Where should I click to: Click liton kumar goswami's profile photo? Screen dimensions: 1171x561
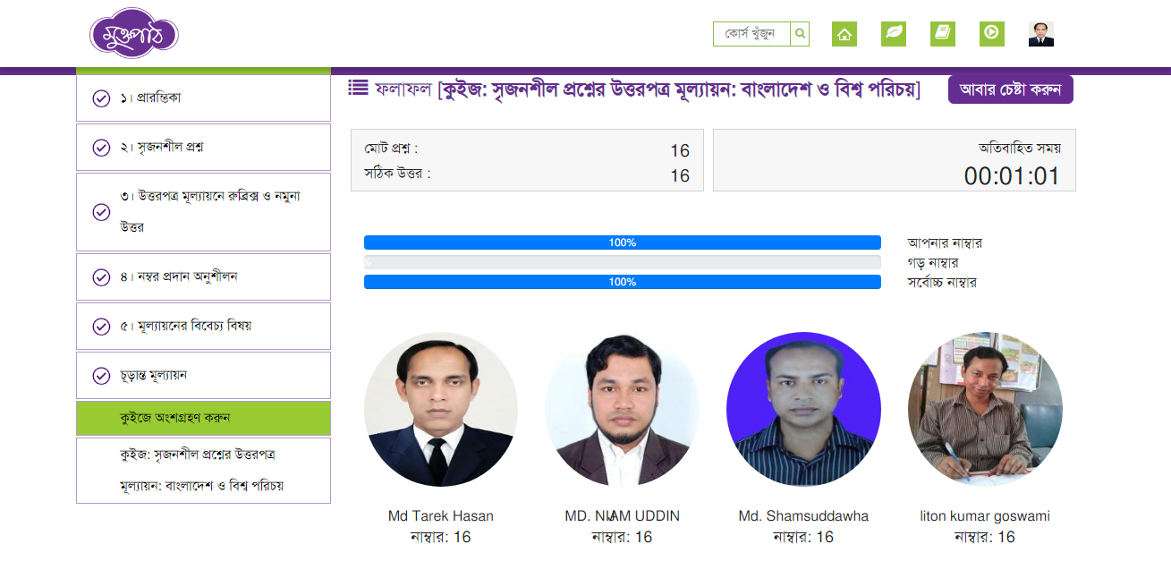[985, 410]
